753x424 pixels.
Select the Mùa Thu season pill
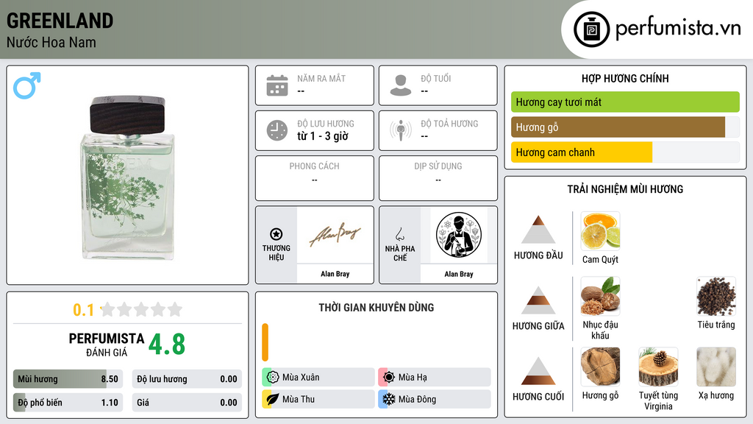318,399
